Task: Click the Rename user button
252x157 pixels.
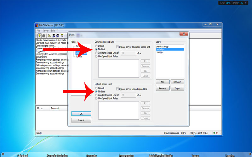Action: click(163, 89)
